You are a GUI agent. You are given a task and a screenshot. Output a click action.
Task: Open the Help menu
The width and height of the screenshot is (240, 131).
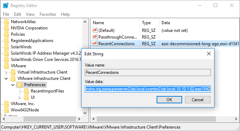point(66,14)
